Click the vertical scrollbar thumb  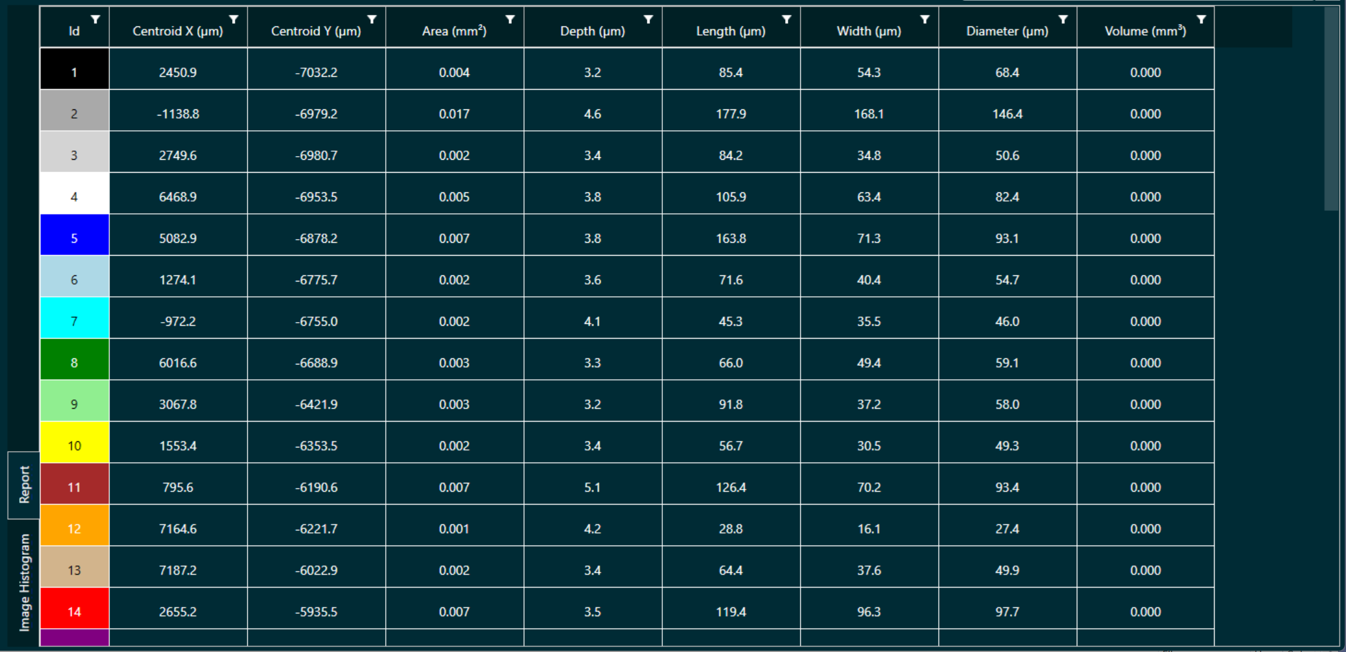[x=1331, y=111]
